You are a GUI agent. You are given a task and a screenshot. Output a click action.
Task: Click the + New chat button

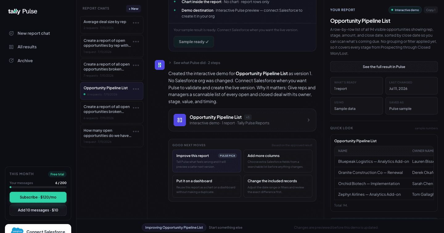coord(134,9)
